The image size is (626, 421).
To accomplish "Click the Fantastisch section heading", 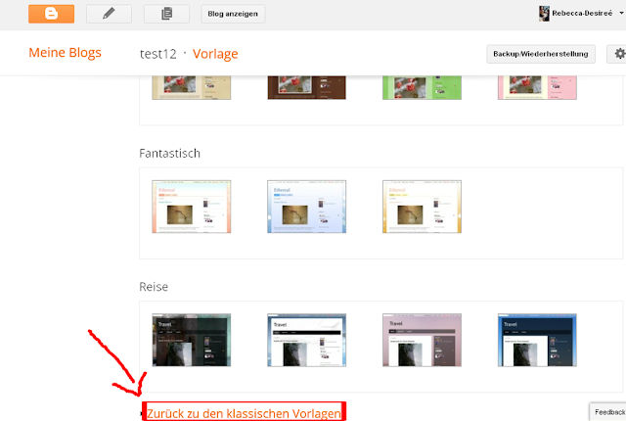I will coord(169,154).
